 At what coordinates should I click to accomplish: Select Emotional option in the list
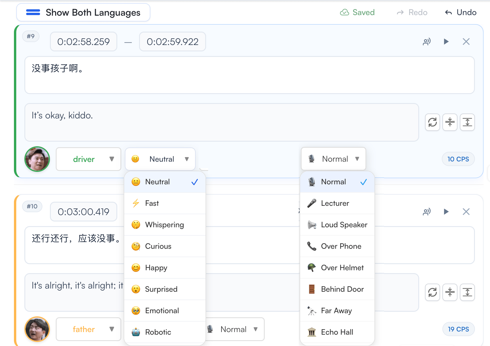pyautogui.click(x=165, y=311)
